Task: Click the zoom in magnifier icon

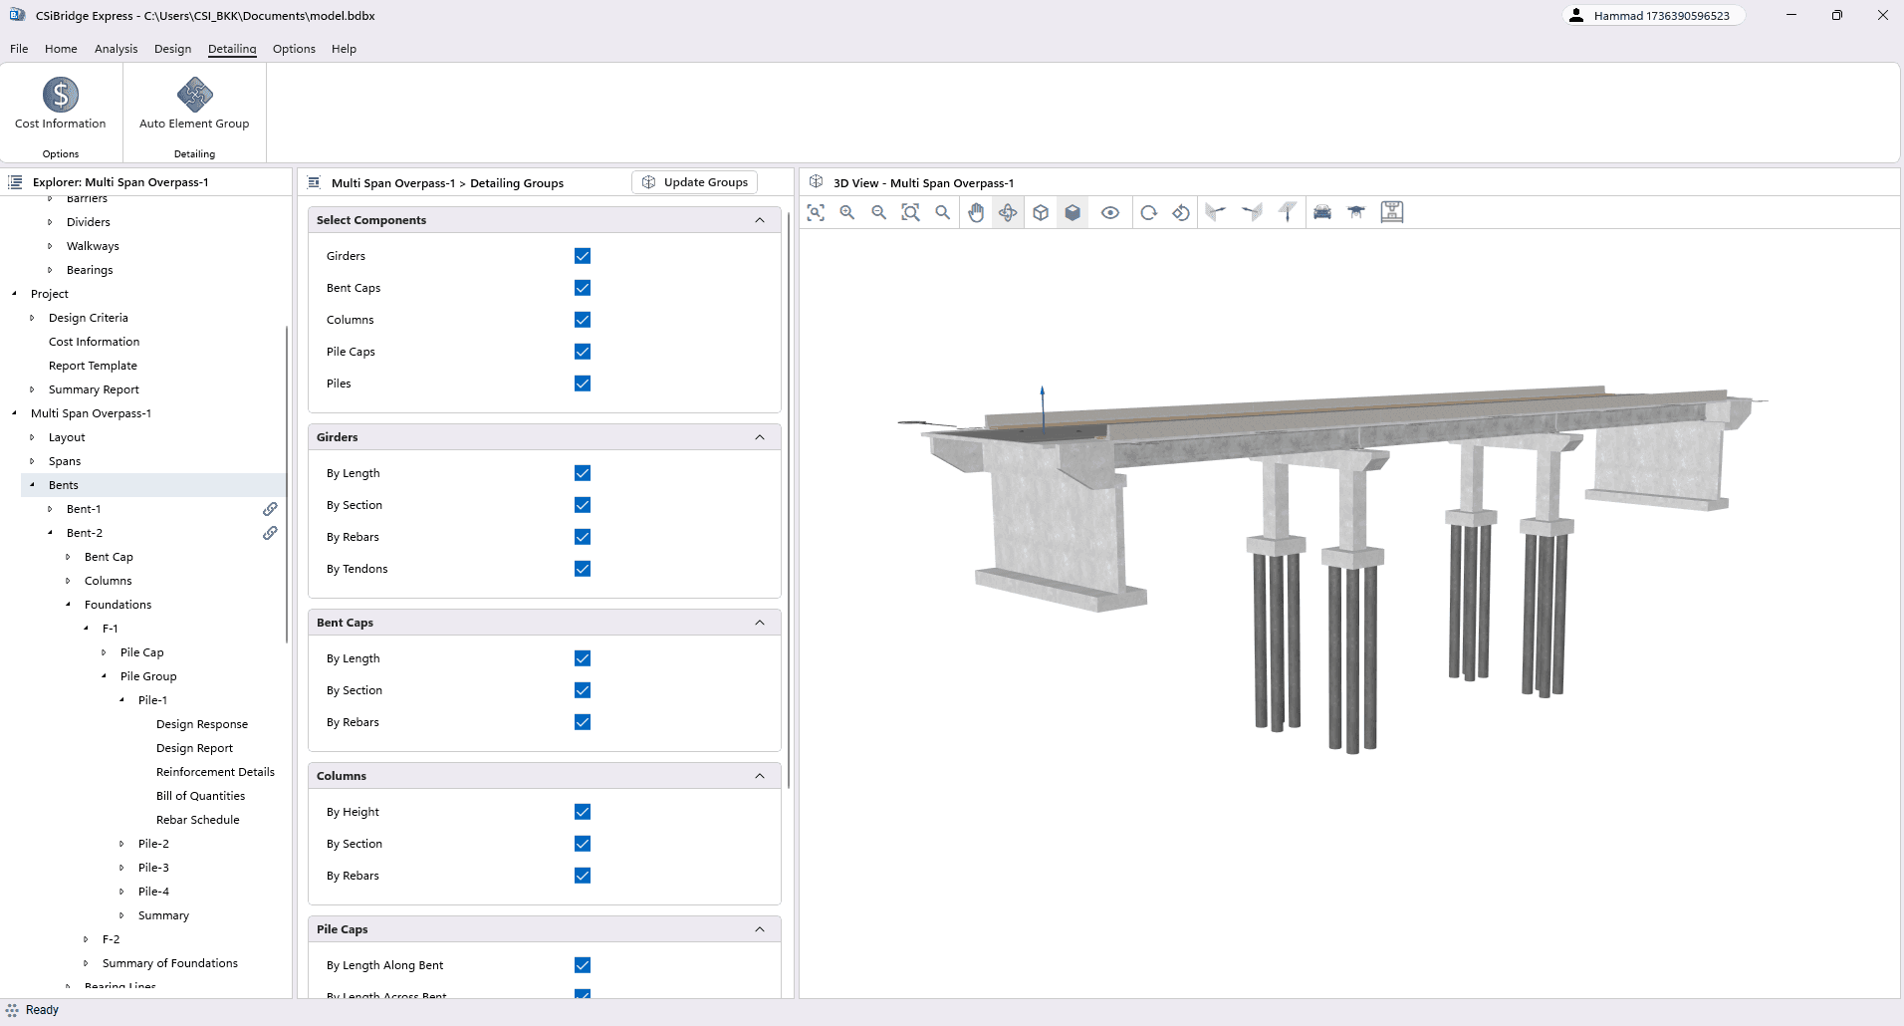Action: (x=847, y=212)
